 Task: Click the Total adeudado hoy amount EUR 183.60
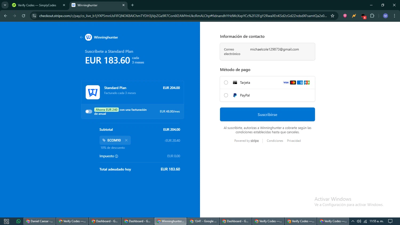point(170,169)
